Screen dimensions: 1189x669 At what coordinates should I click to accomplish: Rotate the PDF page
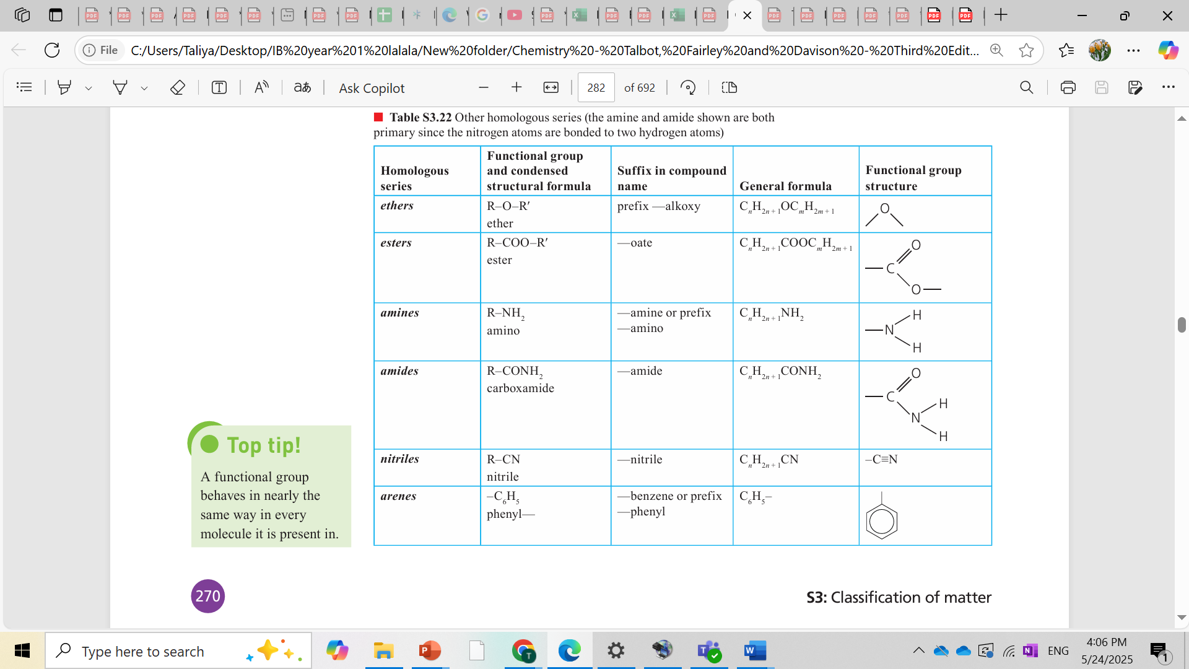[688, 87]
